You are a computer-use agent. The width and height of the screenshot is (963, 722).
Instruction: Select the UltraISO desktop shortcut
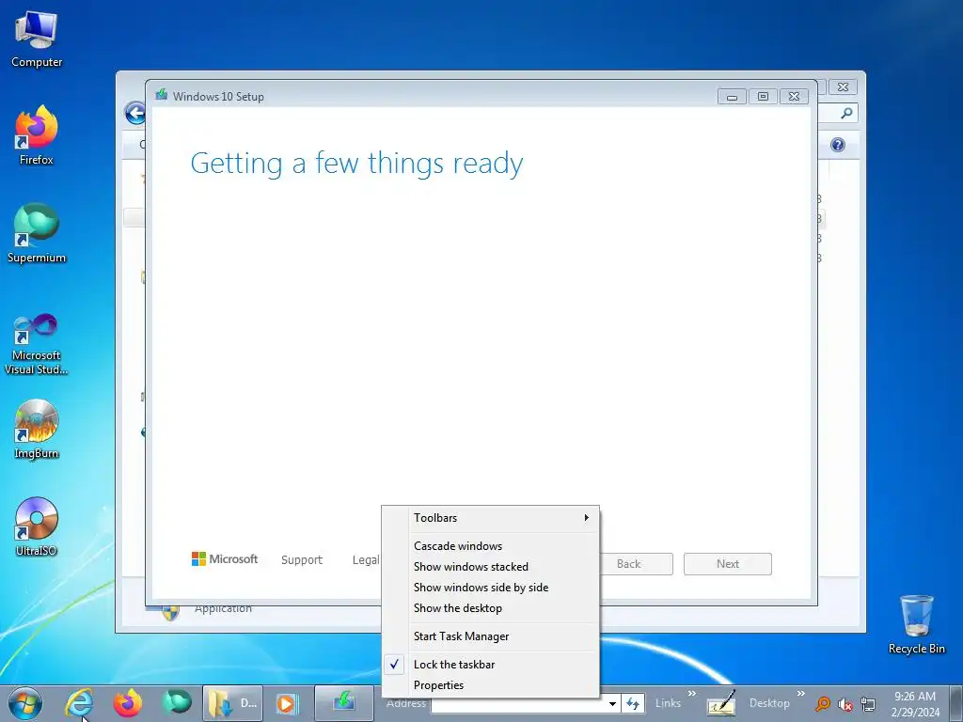[37, 526]
